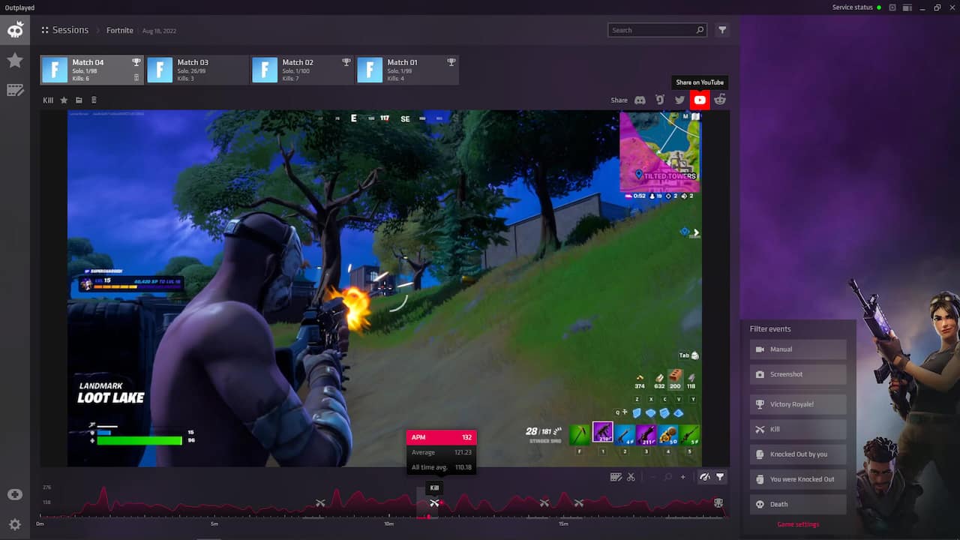Viewport: 960px width, 540px height.
Task: Toggle the APM graph speedometer button
Action: coord(705,477)
